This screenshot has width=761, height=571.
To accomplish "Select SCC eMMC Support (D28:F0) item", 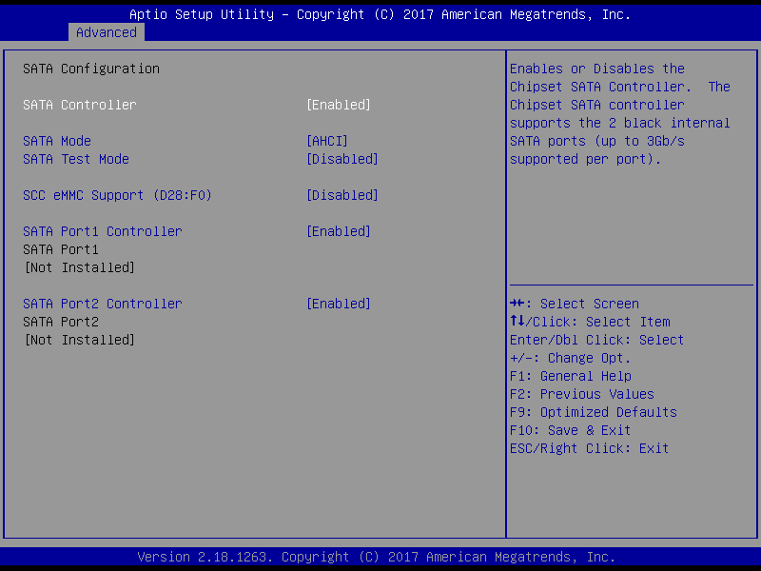I will point(117,195).
